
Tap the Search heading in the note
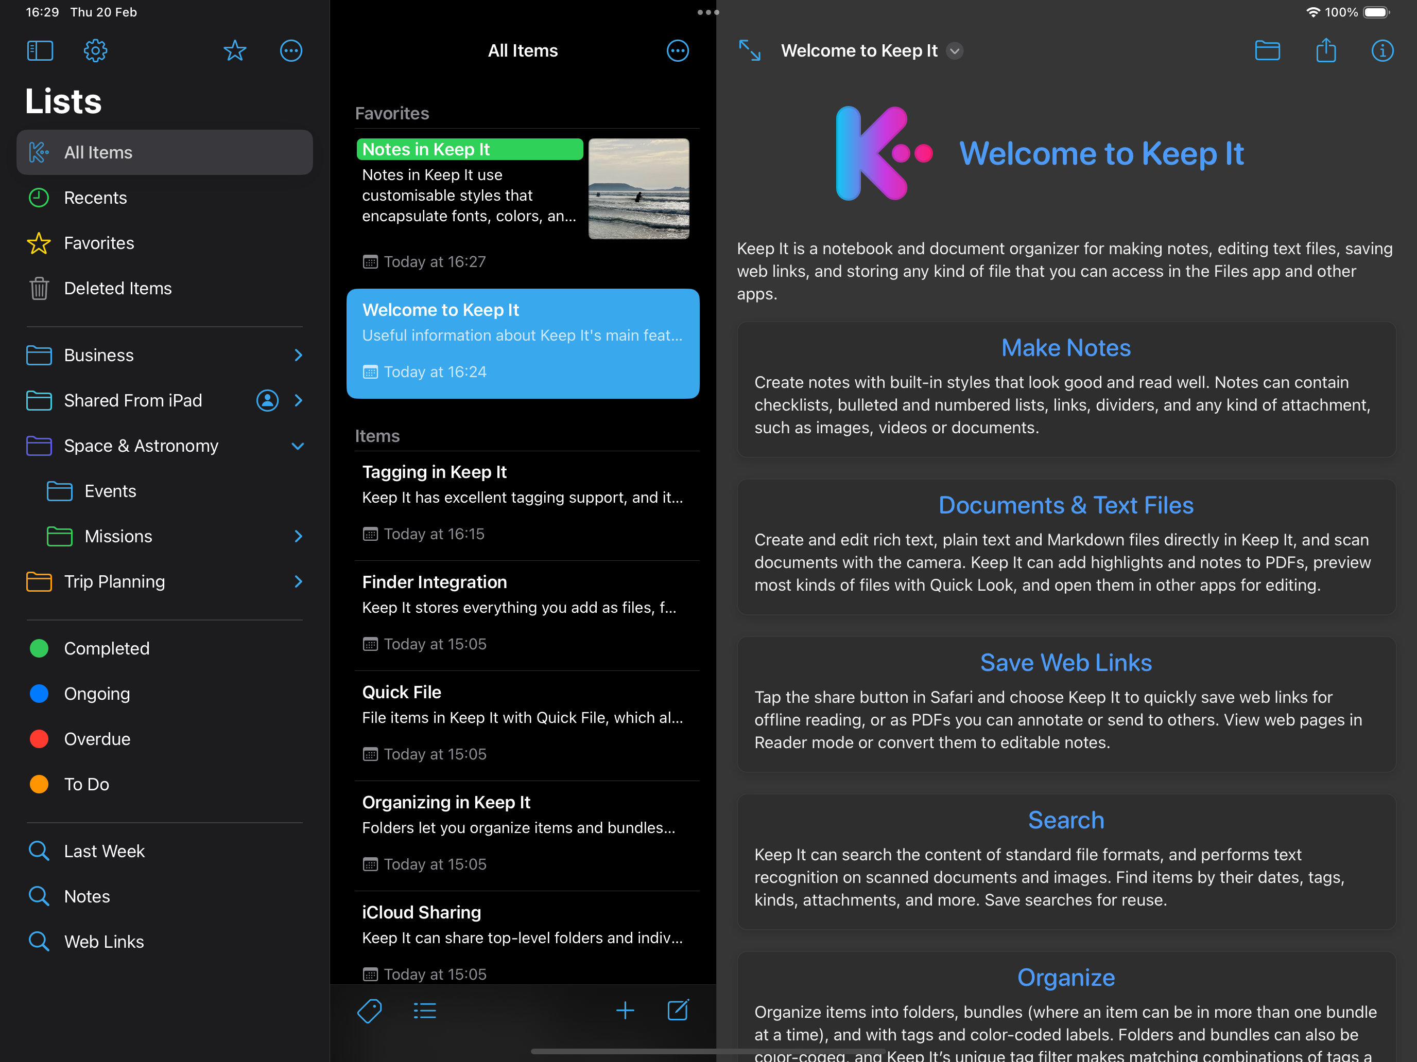click(x=1066, y=821)
